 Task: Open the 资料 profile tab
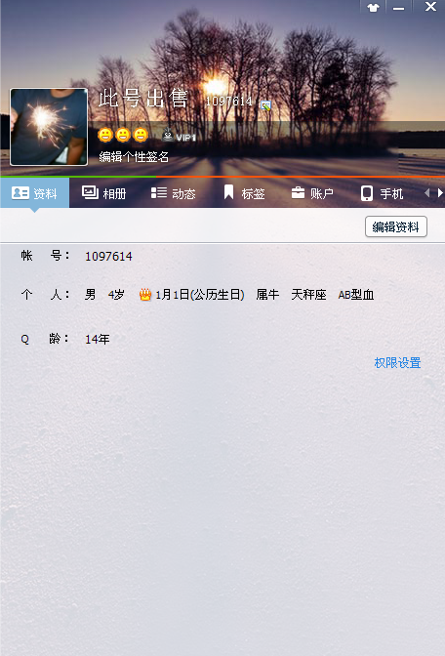point(35,193)
